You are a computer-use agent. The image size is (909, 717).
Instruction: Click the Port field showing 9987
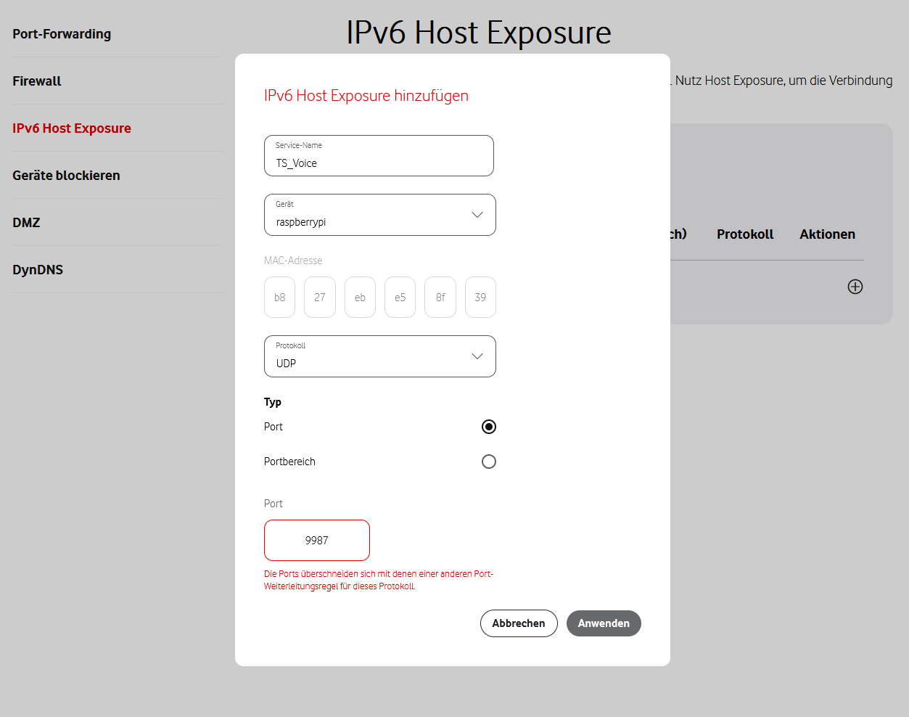pos(316,540)
